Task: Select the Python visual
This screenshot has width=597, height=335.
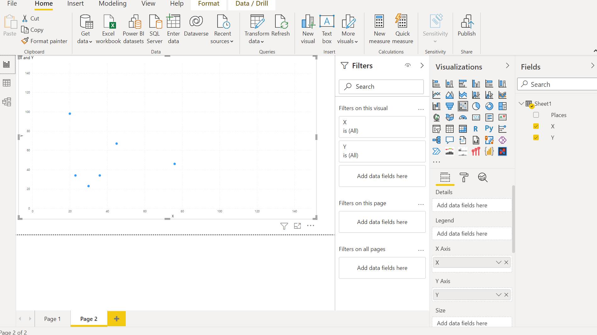Action: 489,129
